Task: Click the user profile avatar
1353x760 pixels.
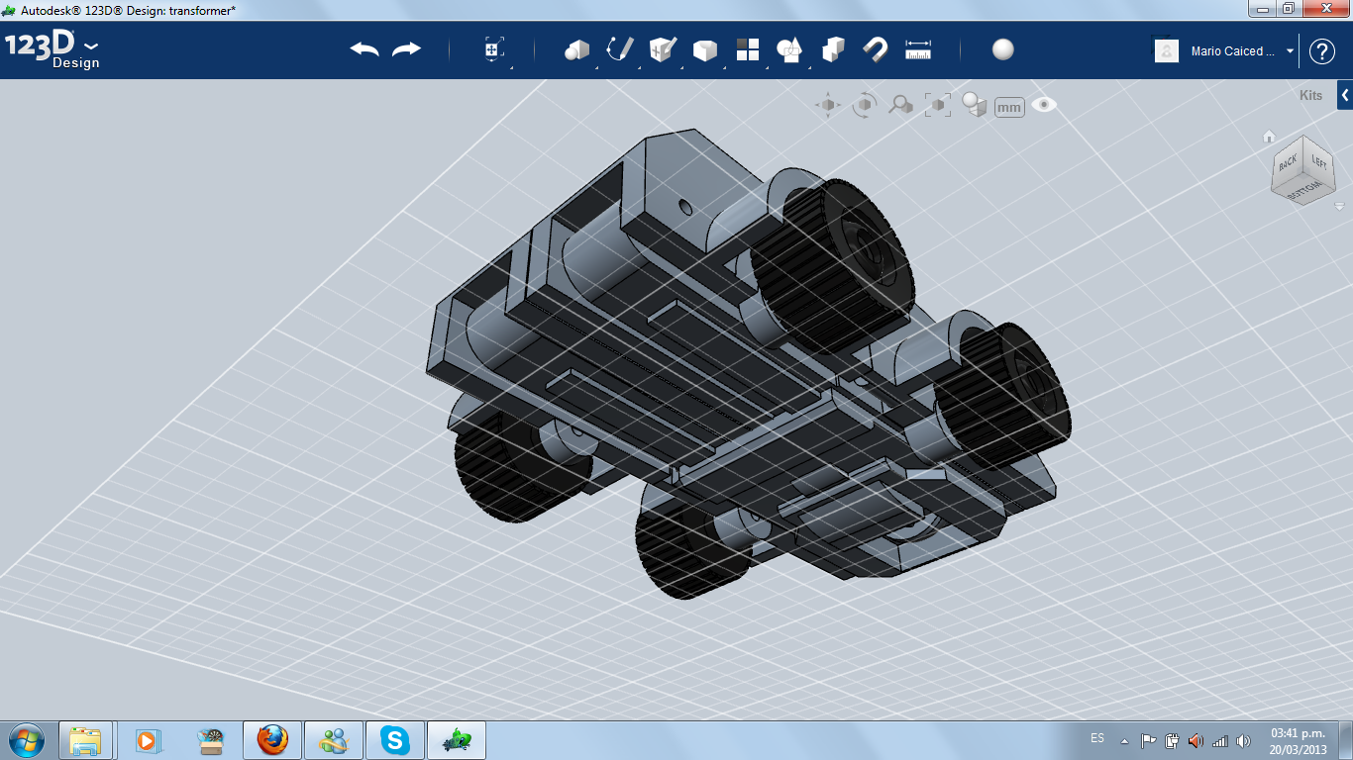Action: 1167,51
